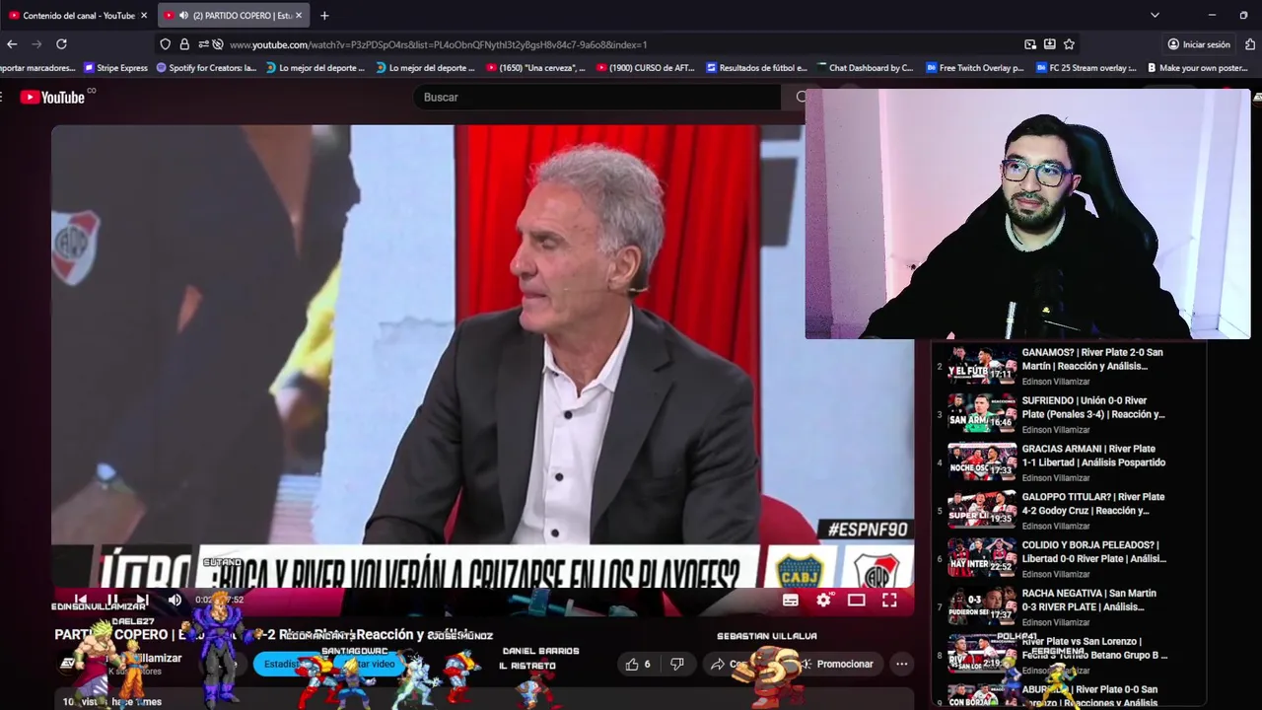Mute the video with the speaker icon

point(175,600)
